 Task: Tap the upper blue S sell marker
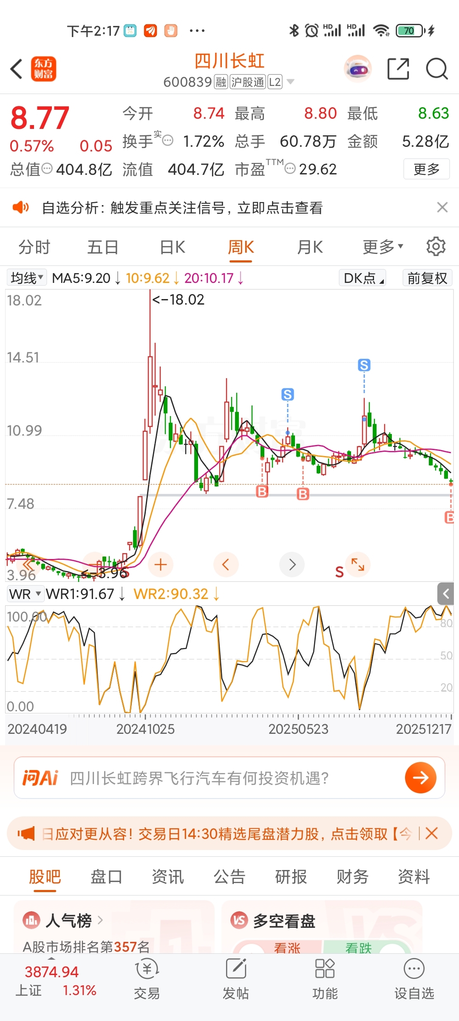pos(364,365)
